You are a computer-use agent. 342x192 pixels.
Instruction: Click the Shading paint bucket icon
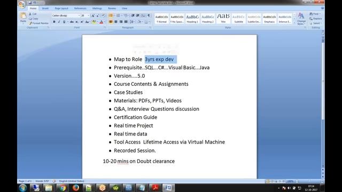tap(139, 22)
